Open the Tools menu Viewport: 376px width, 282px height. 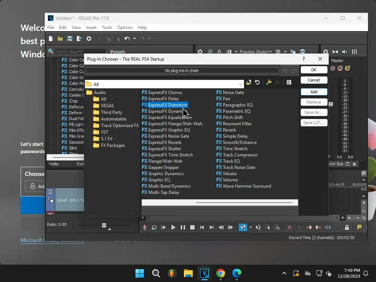(x=107, y=28)
